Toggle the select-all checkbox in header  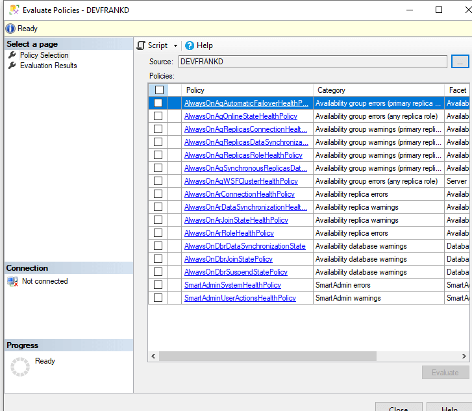(159, 90)
